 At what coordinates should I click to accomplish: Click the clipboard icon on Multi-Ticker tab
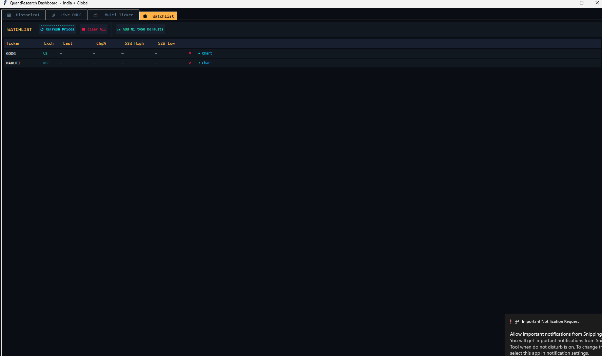tap(95, 15)
